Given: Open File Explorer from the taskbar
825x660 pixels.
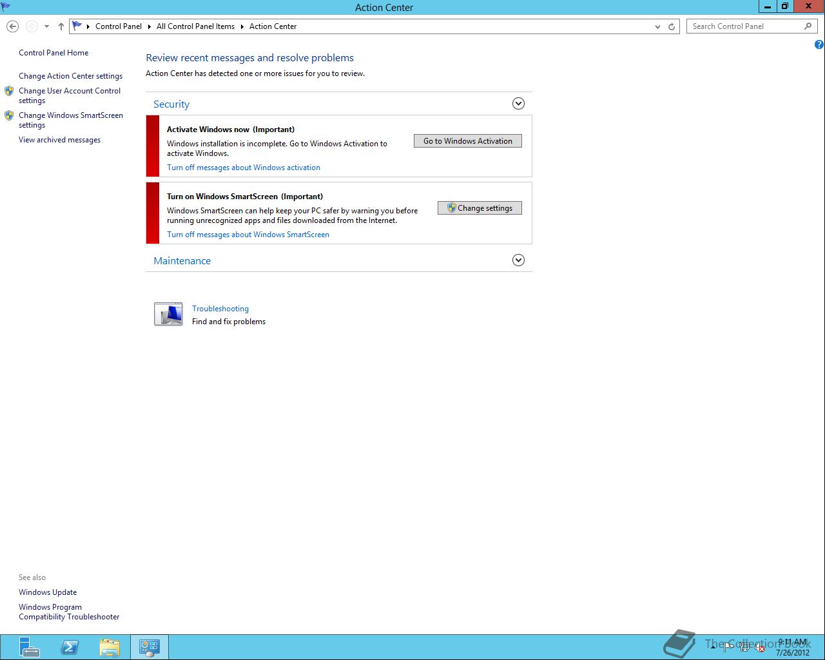Looking at the screenshot, I should (110, 647).
